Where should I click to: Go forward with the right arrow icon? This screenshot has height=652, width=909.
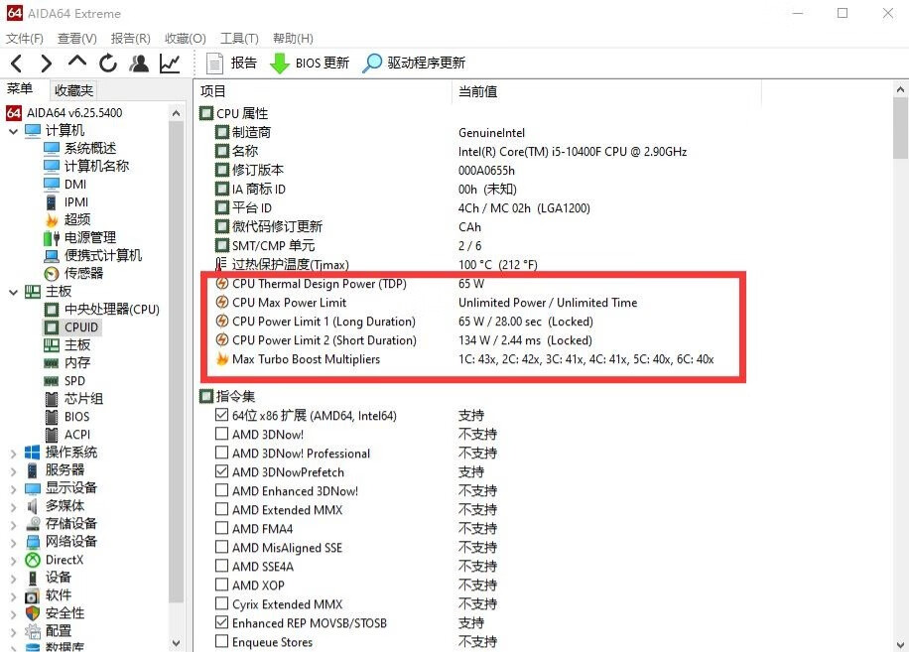click(x=47, y=63)
